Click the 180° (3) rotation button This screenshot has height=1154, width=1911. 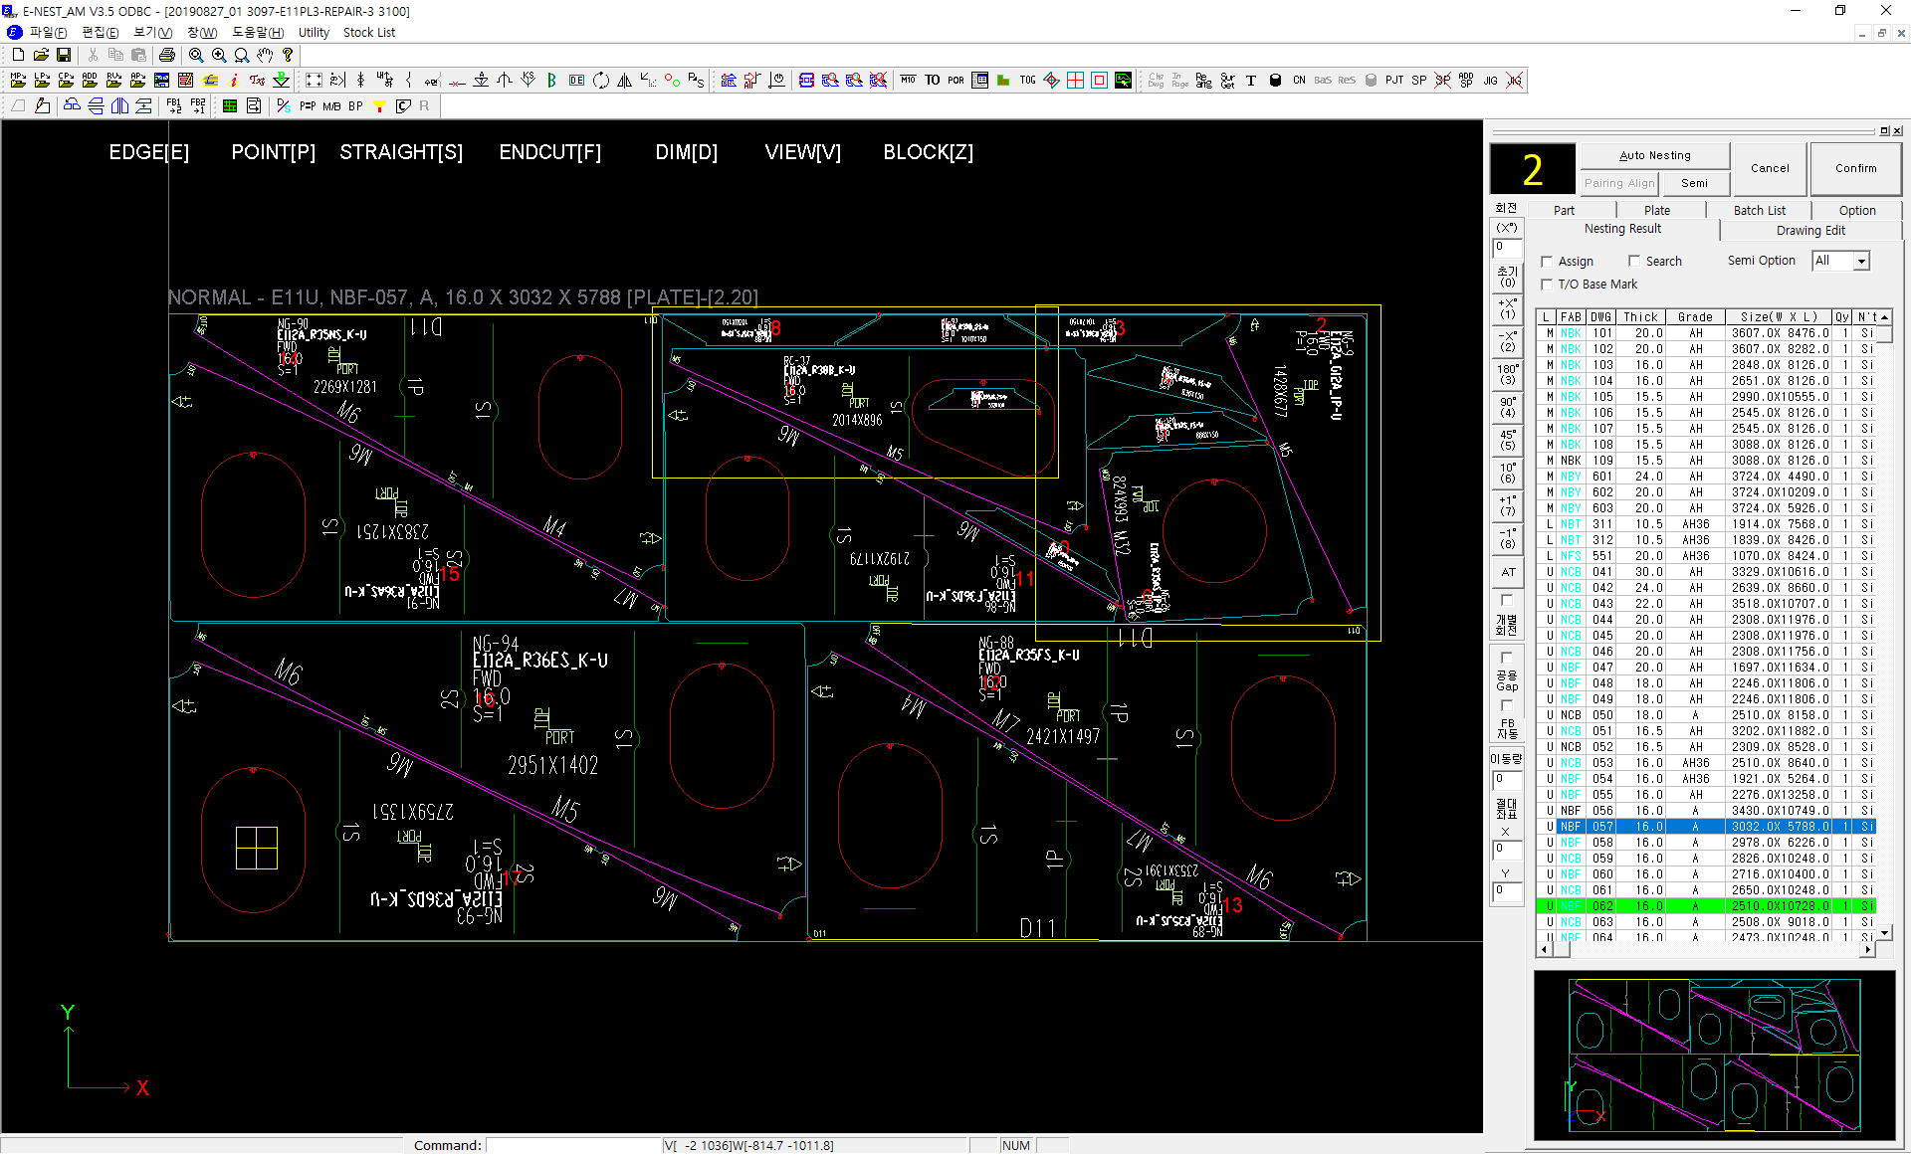click(1508, 374)
